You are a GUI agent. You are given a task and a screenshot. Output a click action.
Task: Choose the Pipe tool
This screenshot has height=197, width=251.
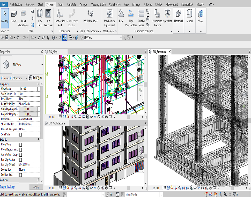(x=121, y=17)
